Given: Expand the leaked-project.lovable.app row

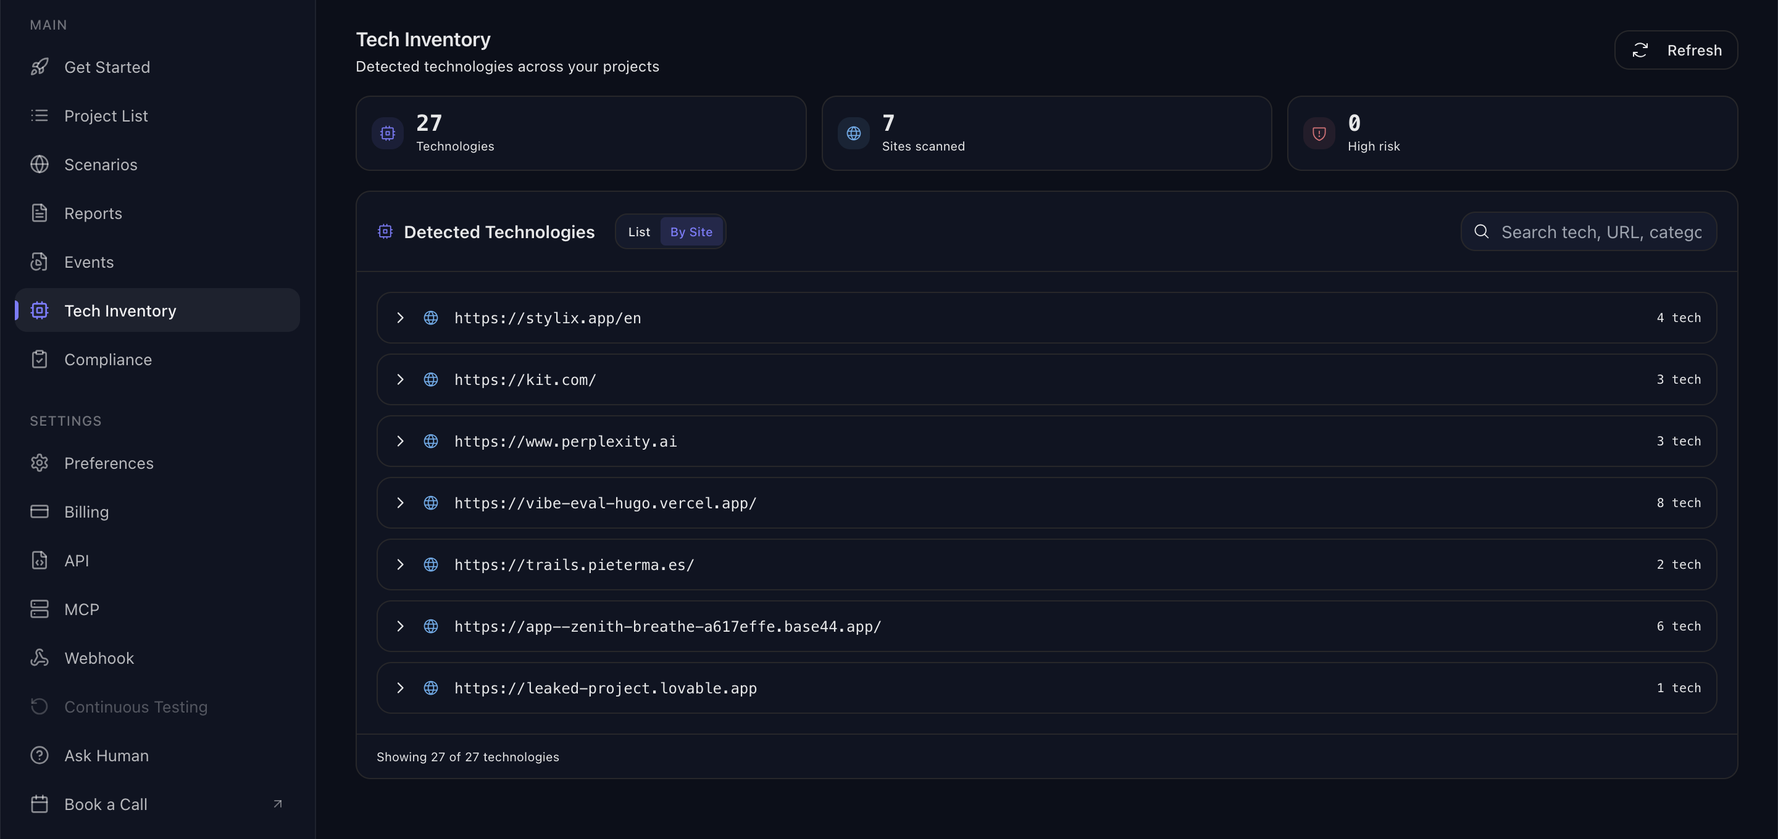Looking at the screenshot, I should click(400, 688).
